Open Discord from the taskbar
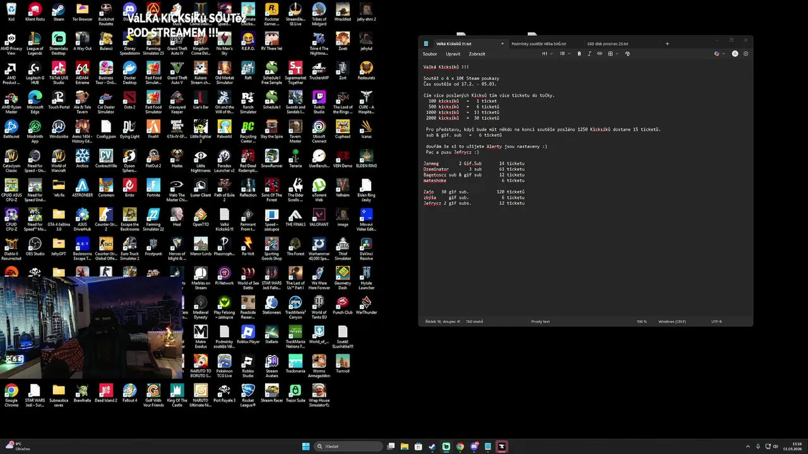This screenshot has width=808, height=454. pyautogui.click(x=474, y=446)
